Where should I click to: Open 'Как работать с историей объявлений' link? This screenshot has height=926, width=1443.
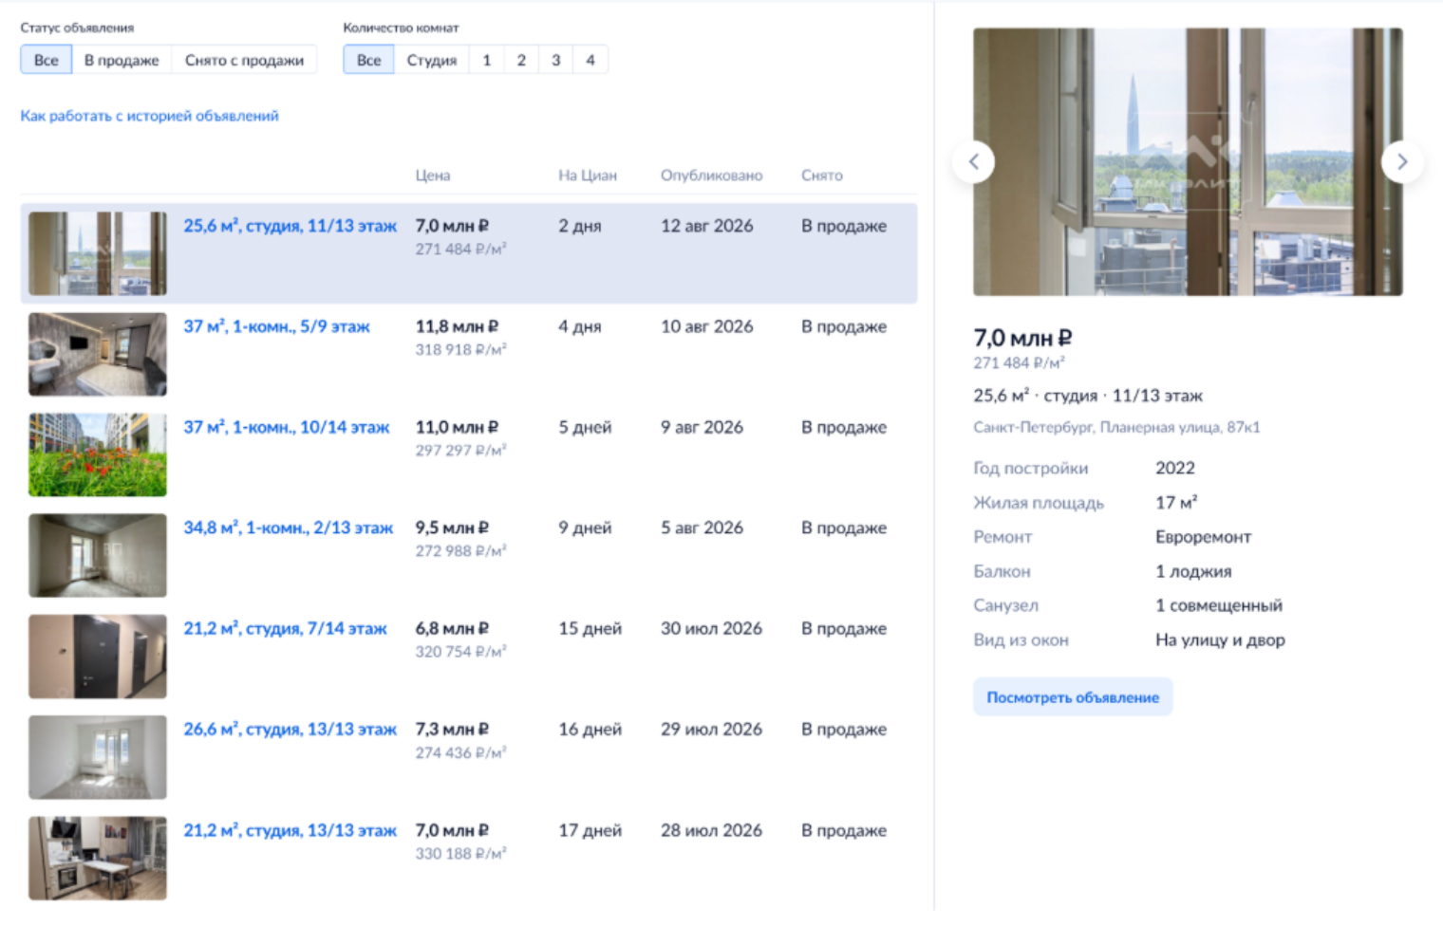point(150,116)
